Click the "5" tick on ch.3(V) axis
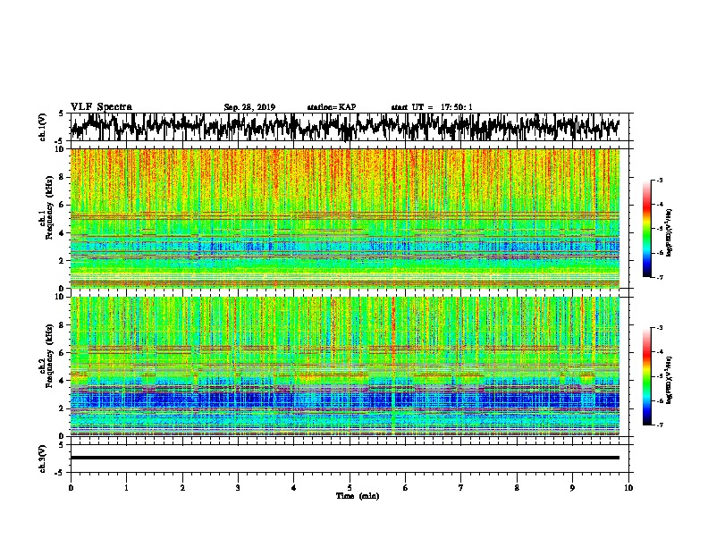The image size is (708, 547). click(x=61, y=445)
